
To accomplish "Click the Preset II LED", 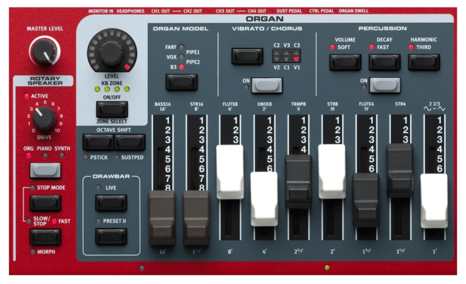I will 98,221.
